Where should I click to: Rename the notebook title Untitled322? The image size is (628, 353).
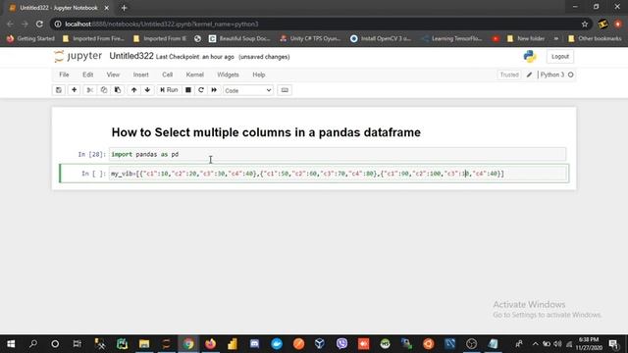(131, 56)
